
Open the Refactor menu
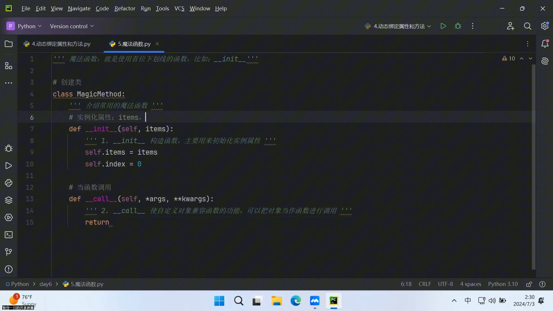[125, 8]
